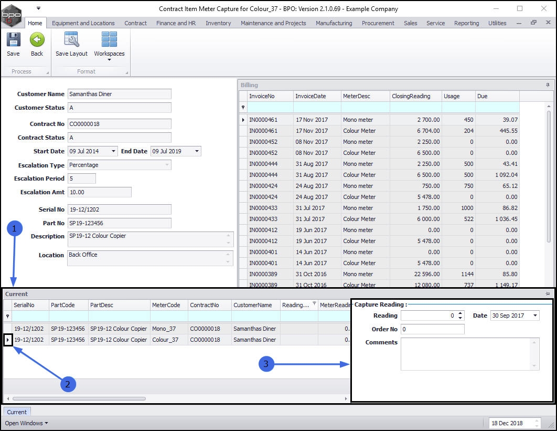The image size is (557, 431).
Task: Click the Comments text box
Action: [466, 353]
